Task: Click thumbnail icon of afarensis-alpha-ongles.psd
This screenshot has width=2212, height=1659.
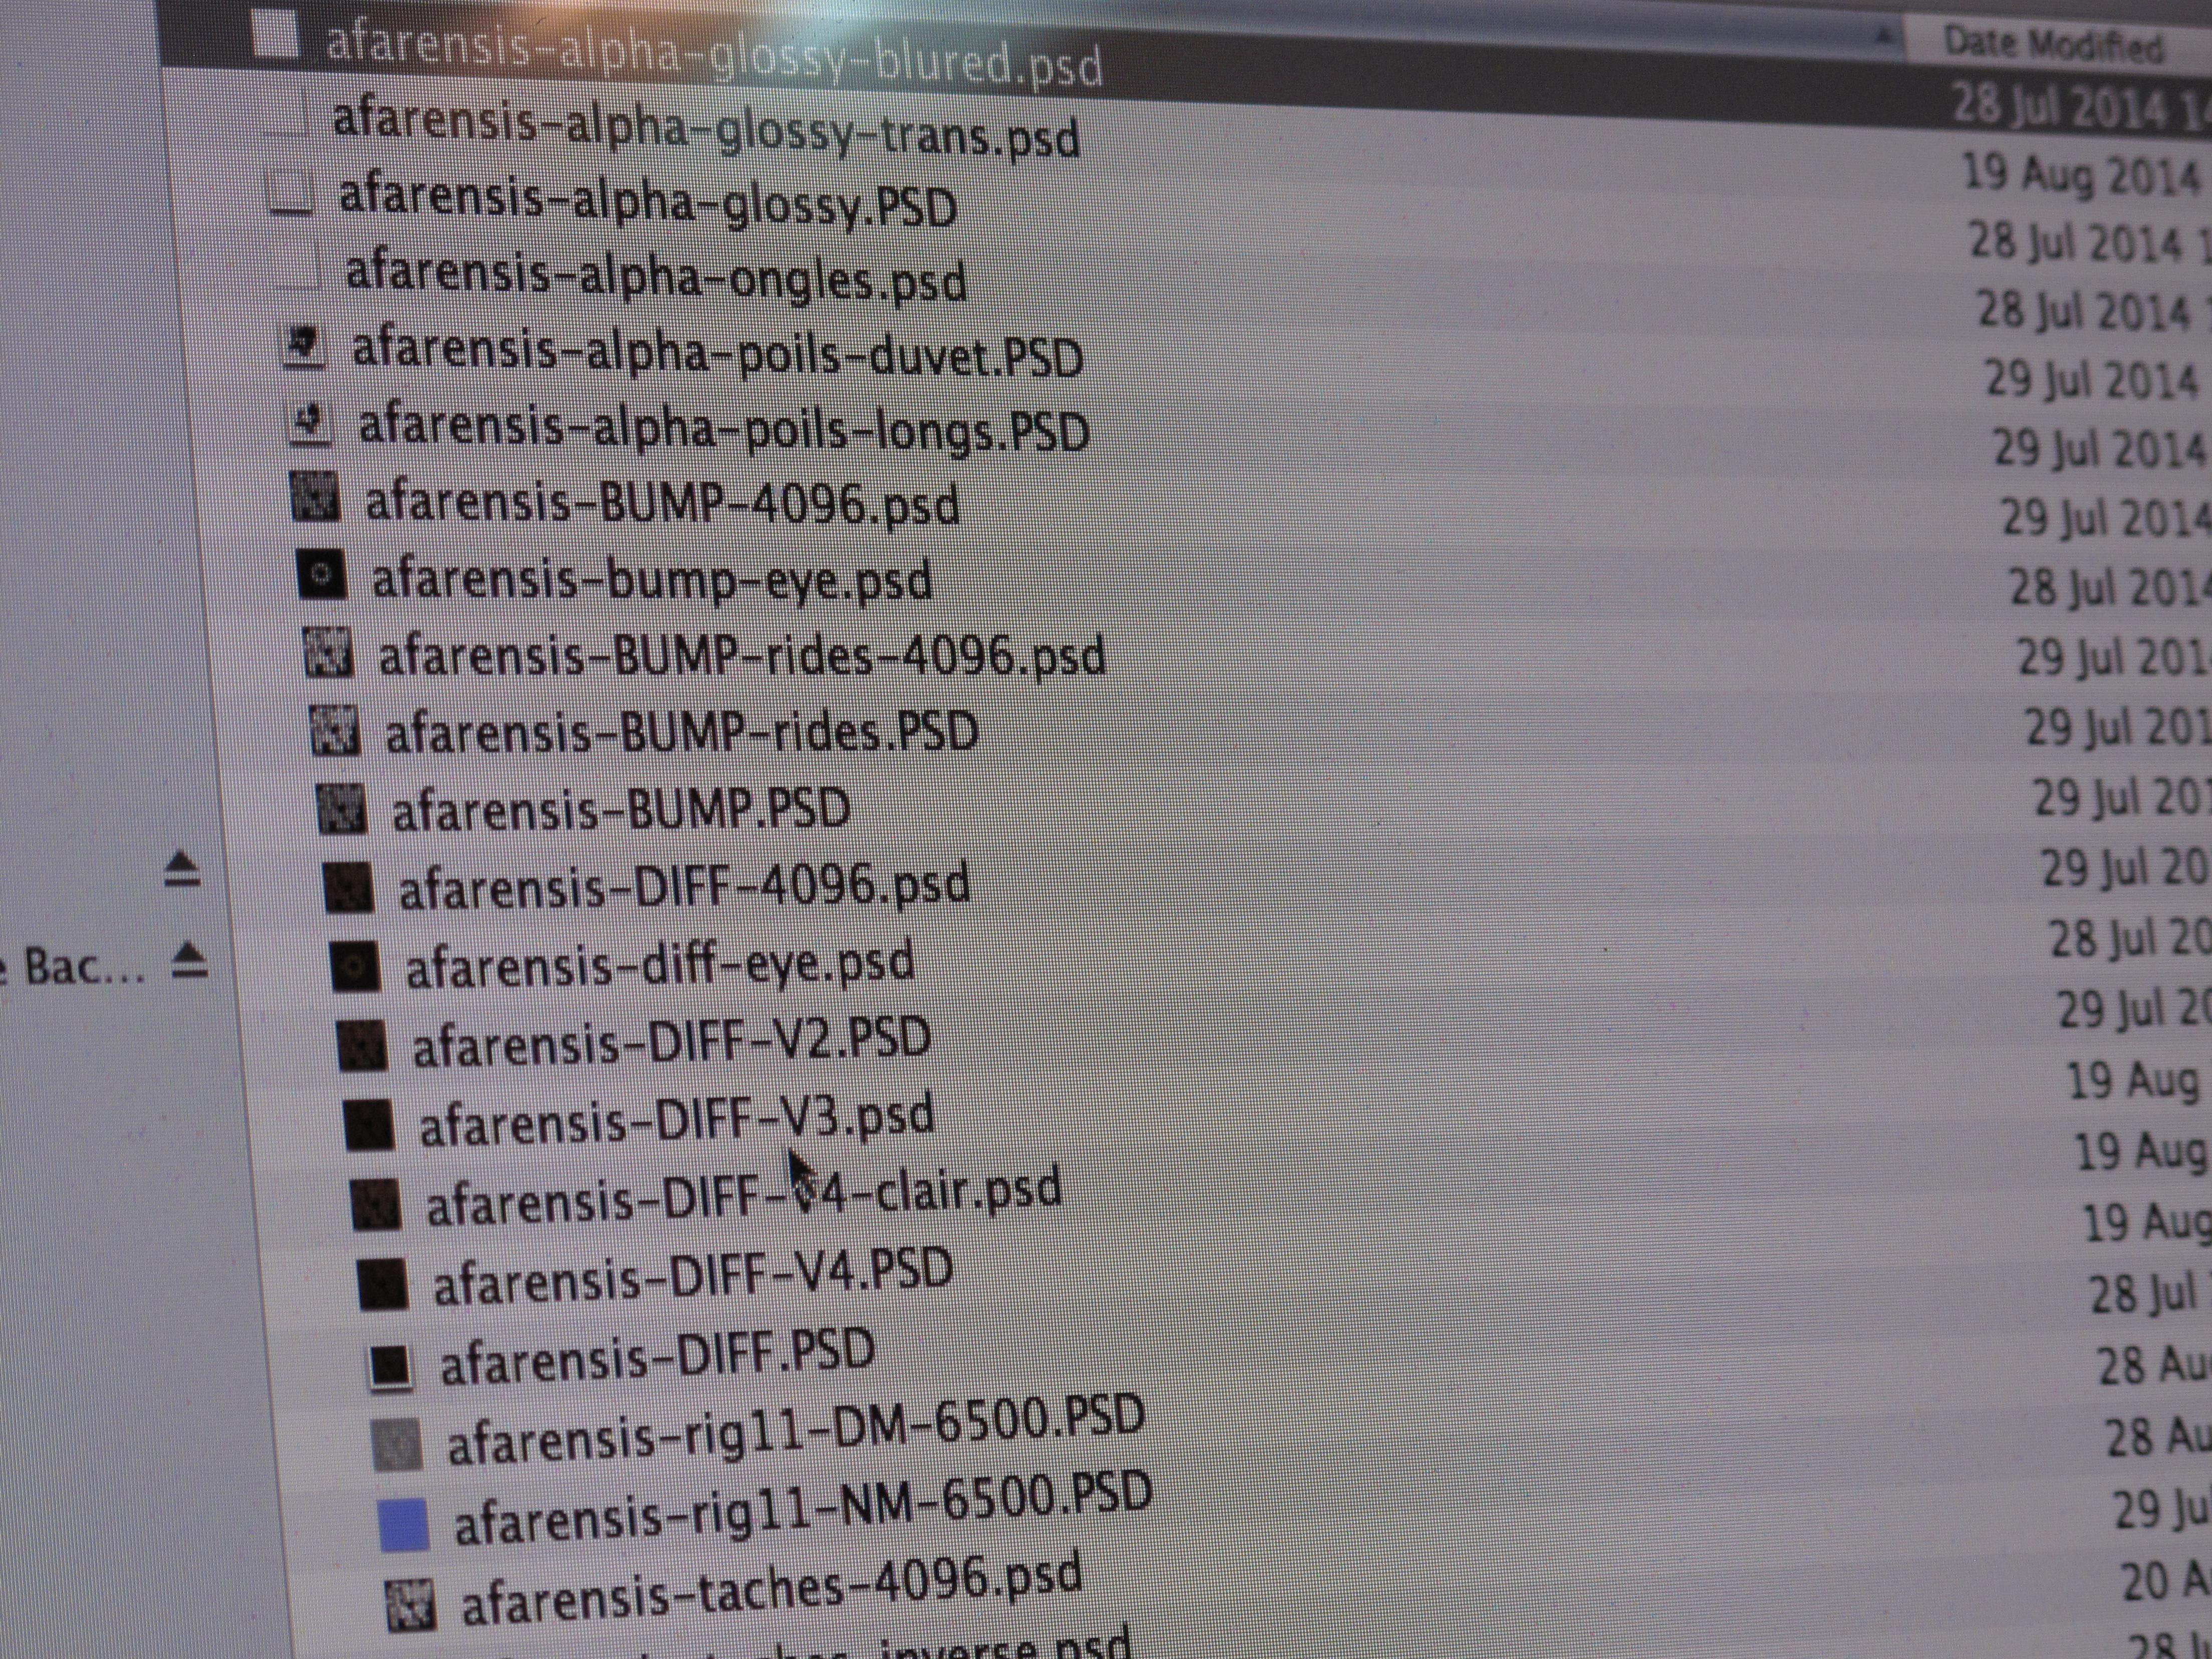Action: pos(299,267)
